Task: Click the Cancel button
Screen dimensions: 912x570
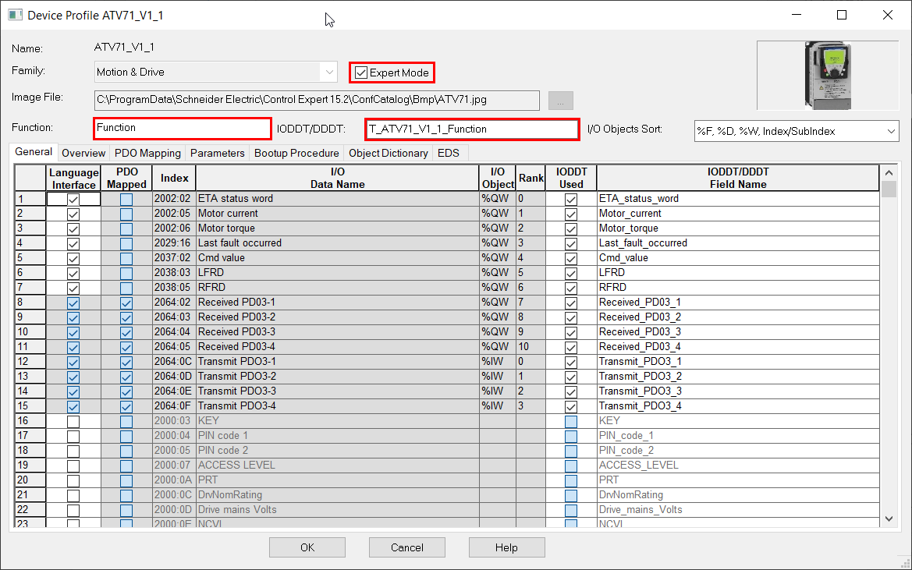Action: point(407,547)
